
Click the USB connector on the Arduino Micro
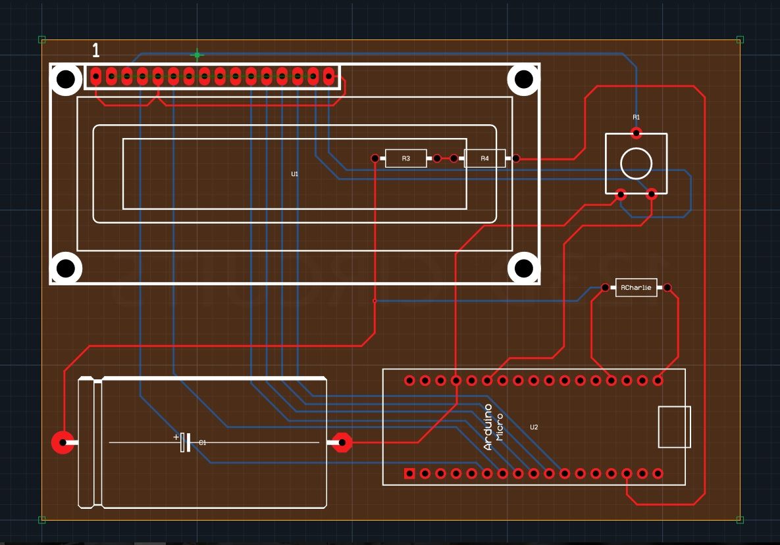[674, 427]
